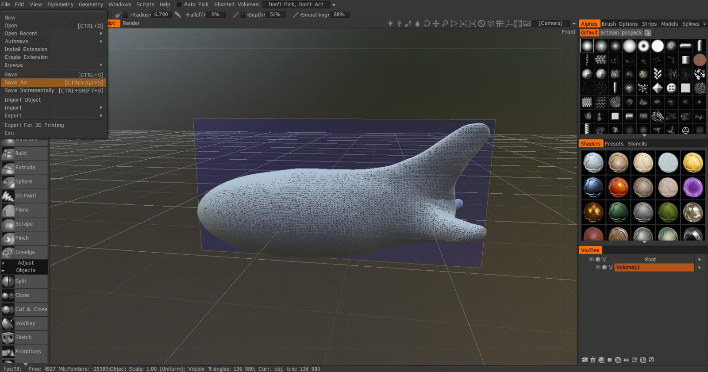The width and height of the screenshot is (708, 372).
Task: Select the Plane brush tool
Action: (x=24, y=210)
